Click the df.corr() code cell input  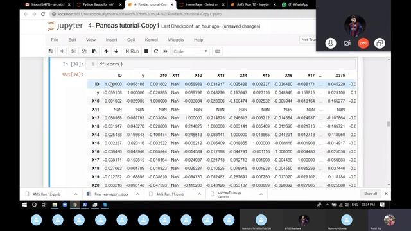point(221,64)
